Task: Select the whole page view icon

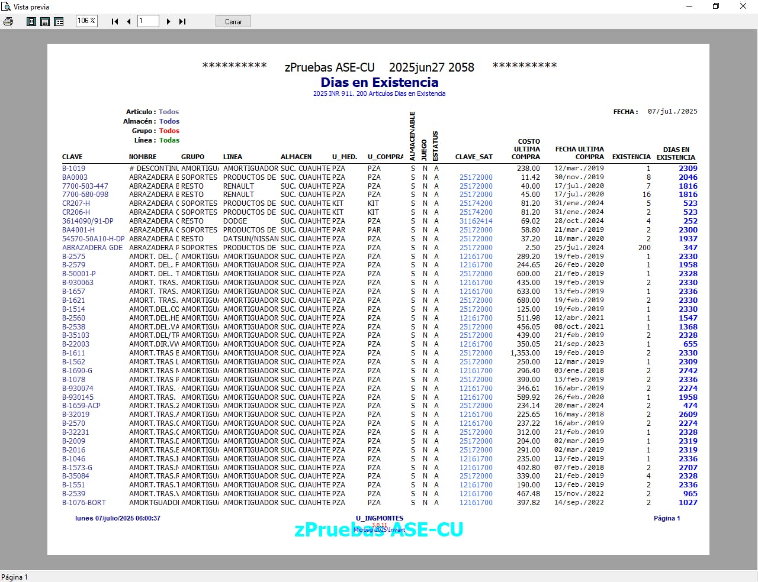Action: tap(31, 21)
